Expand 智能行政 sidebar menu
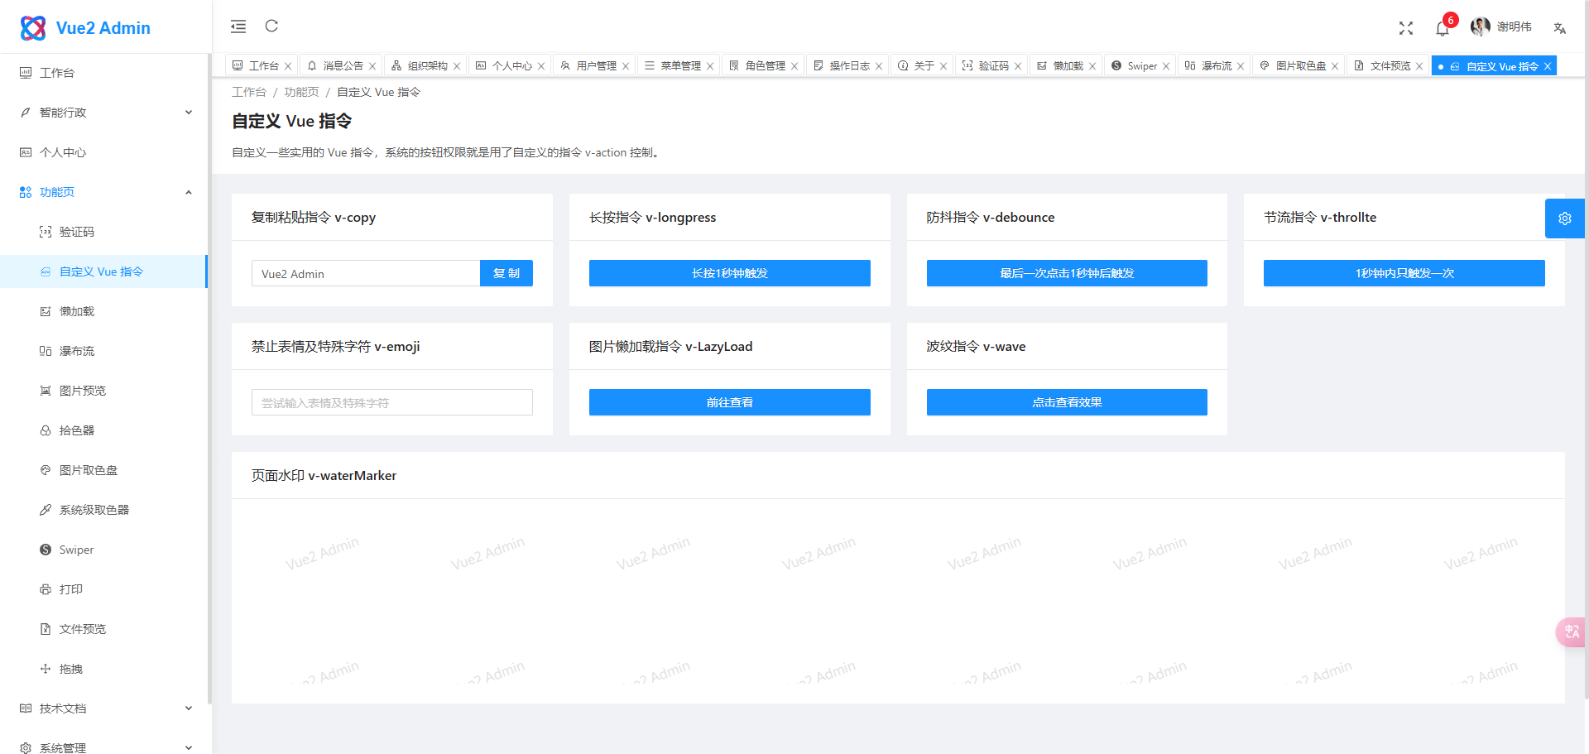The height and width of the screenshot is (754, 1589). pos(103,113)
